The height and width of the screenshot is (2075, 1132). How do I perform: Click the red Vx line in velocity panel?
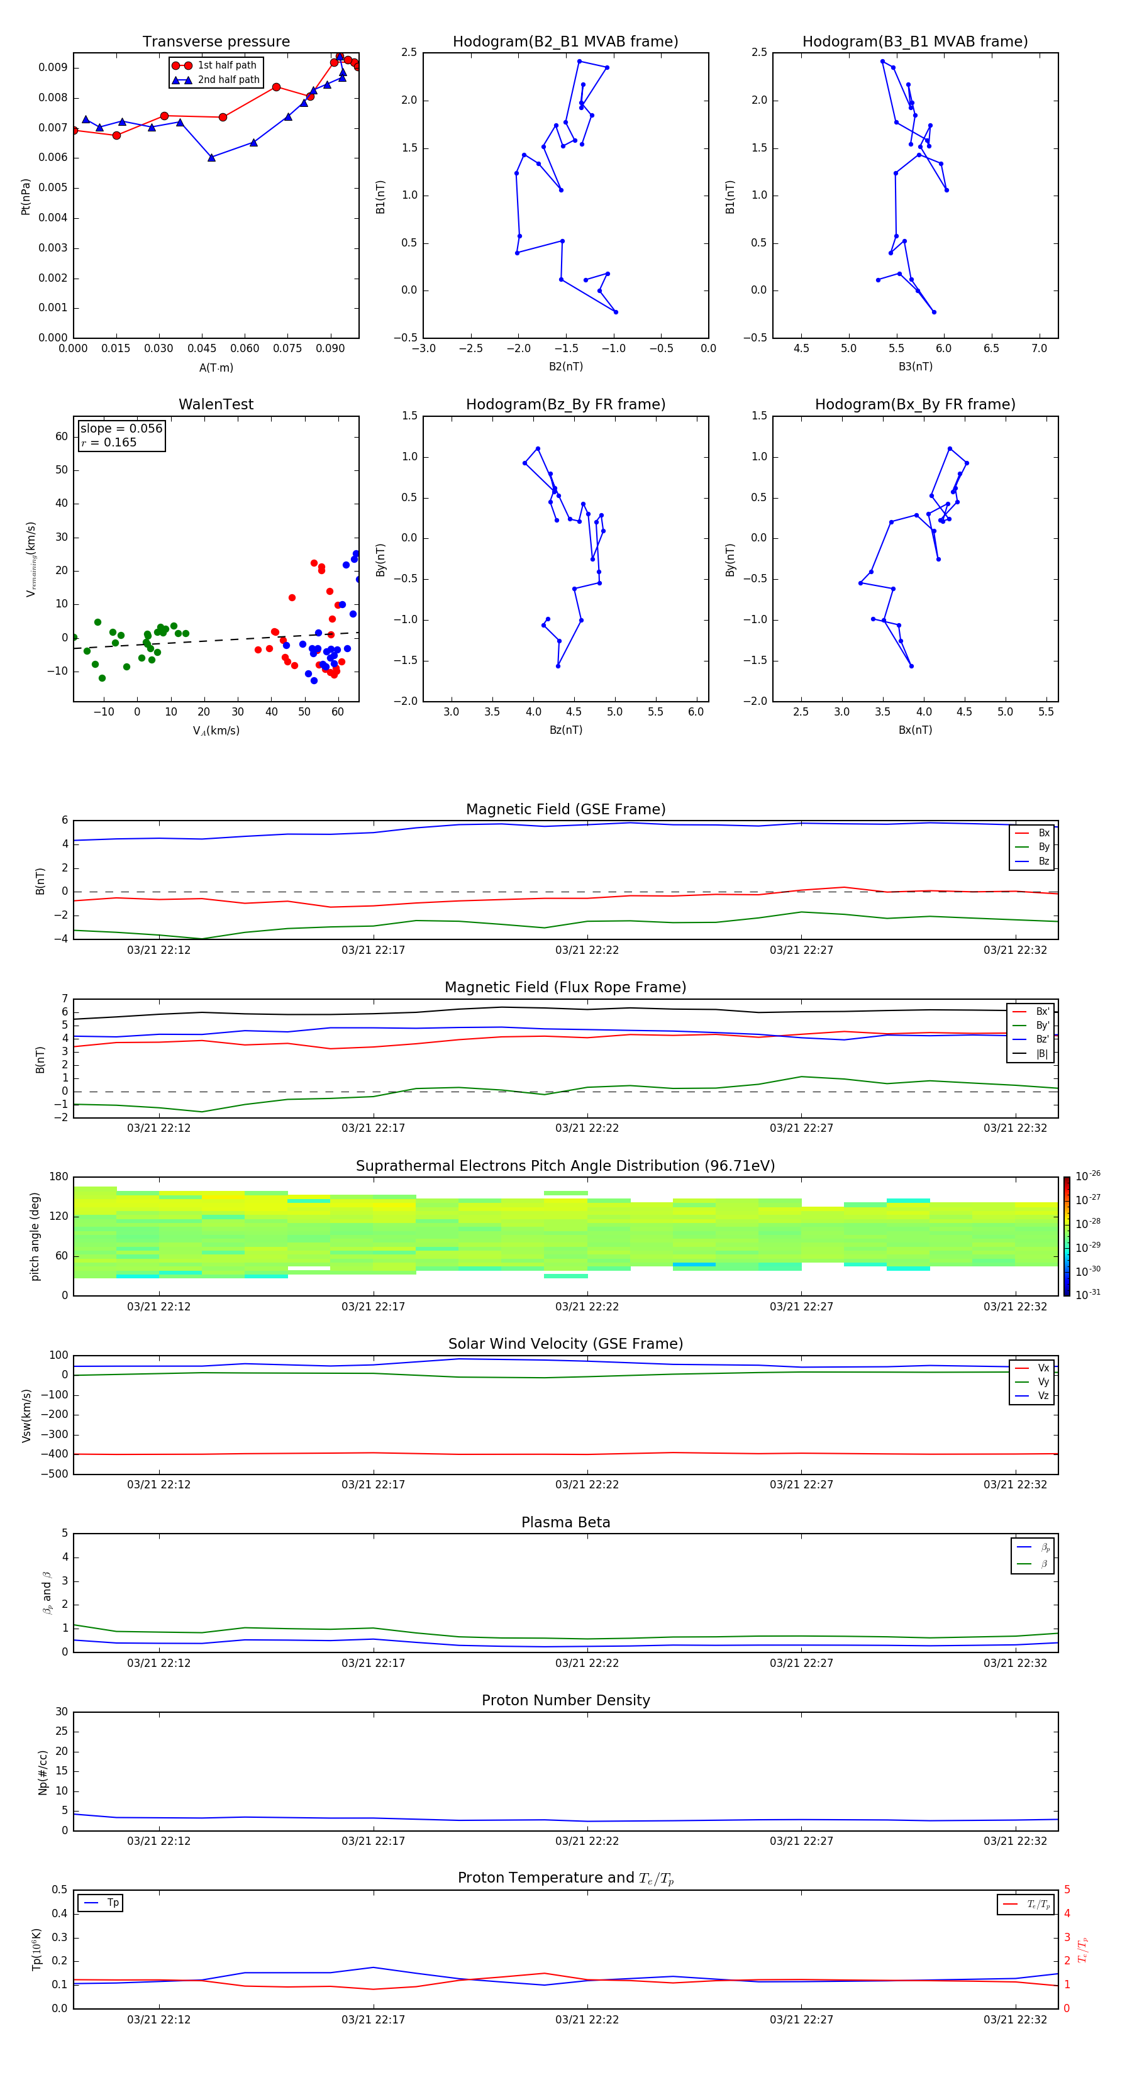click(x=565, y=1454)
